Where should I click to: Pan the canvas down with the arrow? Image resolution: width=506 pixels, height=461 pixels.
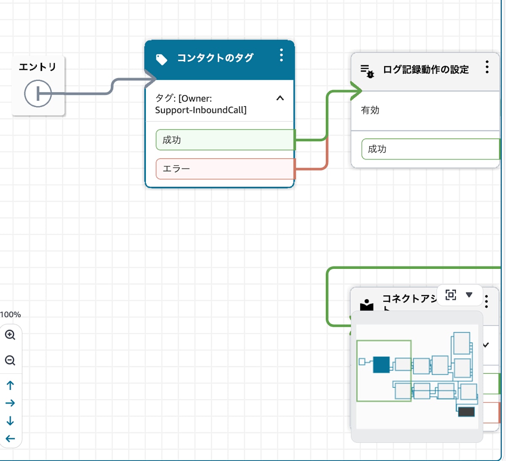(x=10, y=421)
